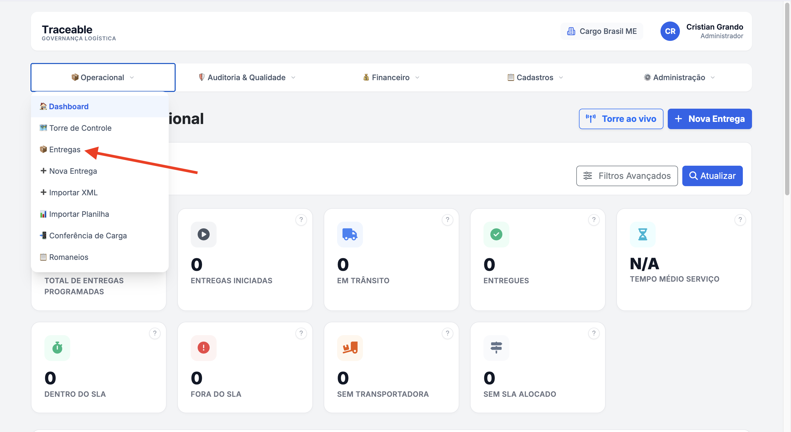Open the Cadastros dropdown
The image size is (791, 432).
pyautogui.click(x=535, y=77)
